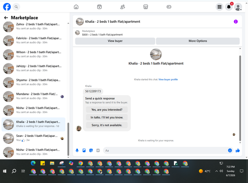This screenshot has height=183, width=248.
Task: Open account profile avatar menu
Action: click(238, 7)
